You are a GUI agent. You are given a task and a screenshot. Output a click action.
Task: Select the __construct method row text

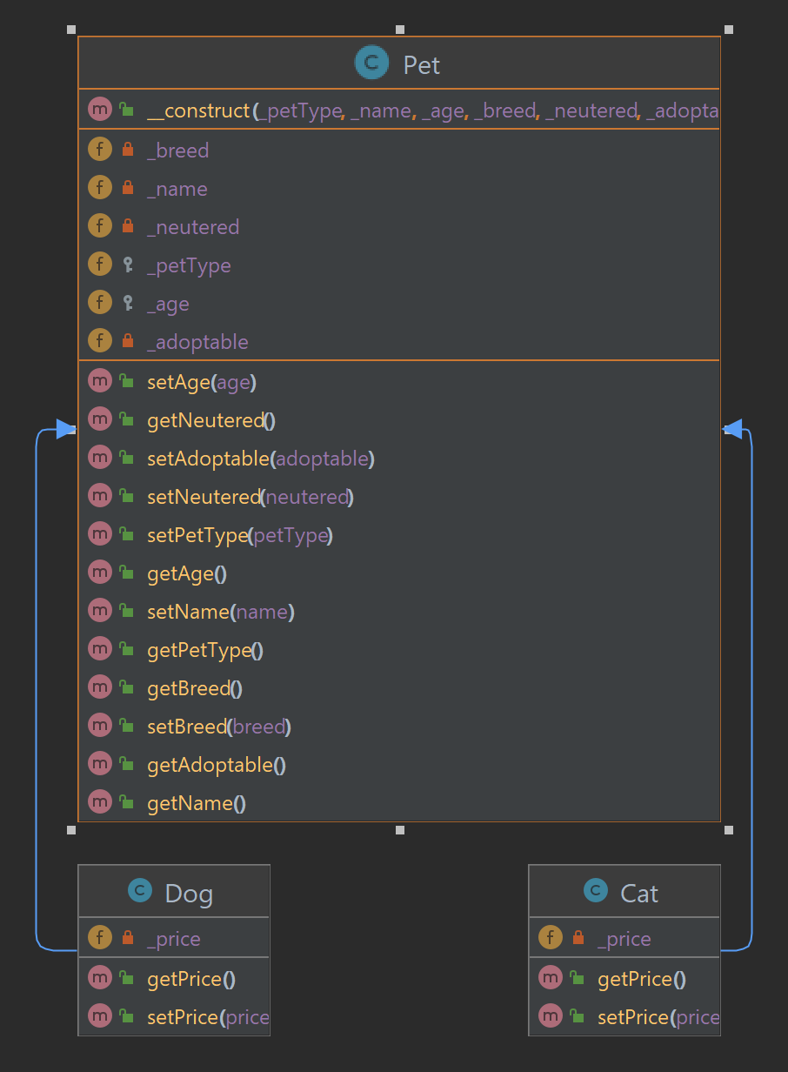tap(433, 111)
